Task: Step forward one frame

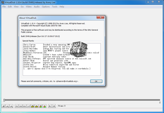Action: (25, 106)
